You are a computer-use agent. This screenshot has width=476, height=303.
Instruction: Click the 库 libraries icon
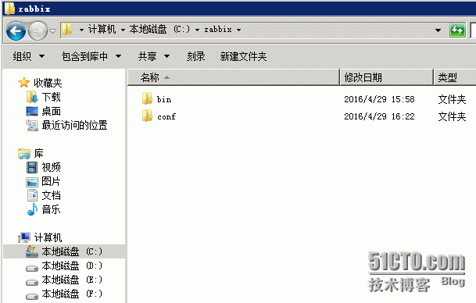coord(24,154)
